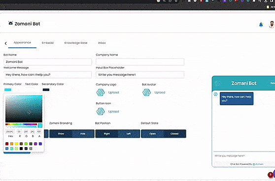Viewport: 275px width, 181px height.
Task: Click the A alpha value field
Action: [x=39, y=131]
